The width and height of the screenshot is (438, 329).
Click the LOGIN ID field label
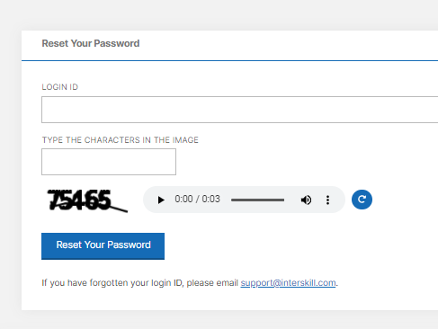tap(60, 87)
